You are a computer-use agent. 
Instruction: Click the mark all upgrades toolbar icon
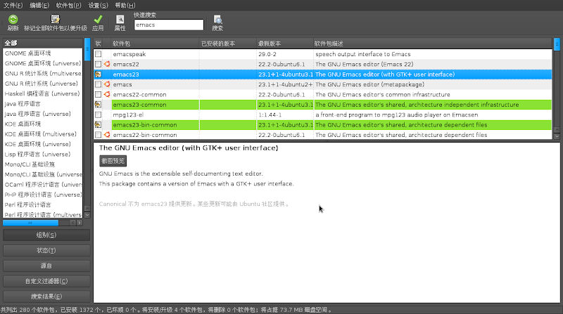pos(56,20)
